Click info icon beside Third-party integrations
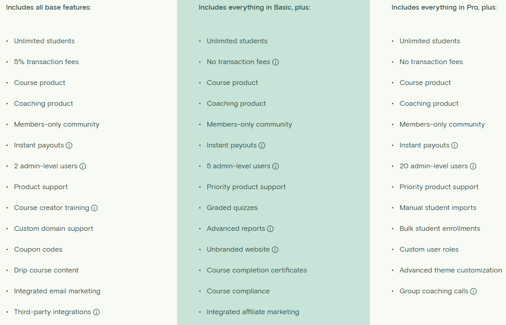506x325 pixels. click(96, 312)
